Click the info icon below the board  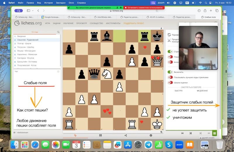pyautogui.click(x=151, y=135)
